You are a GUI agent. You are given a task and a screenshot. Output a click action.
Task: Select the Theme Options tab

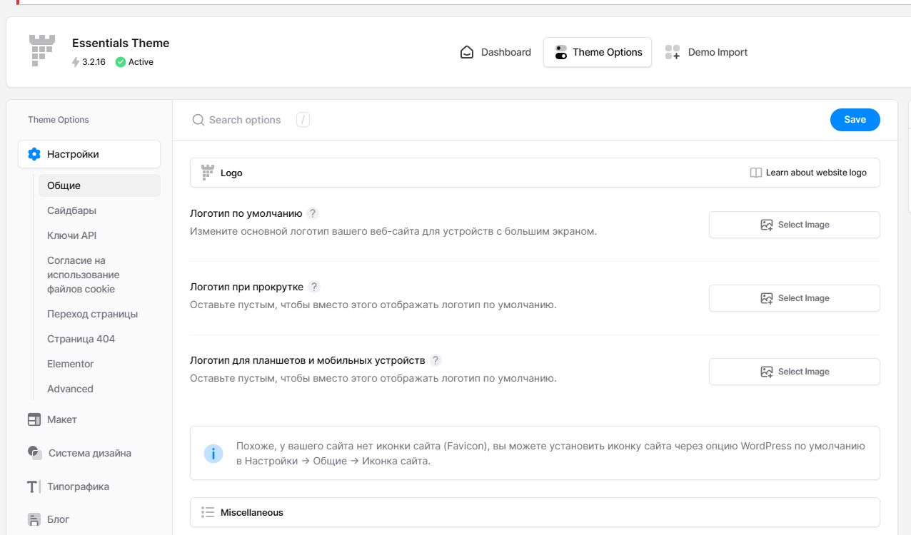click(597, 52)
